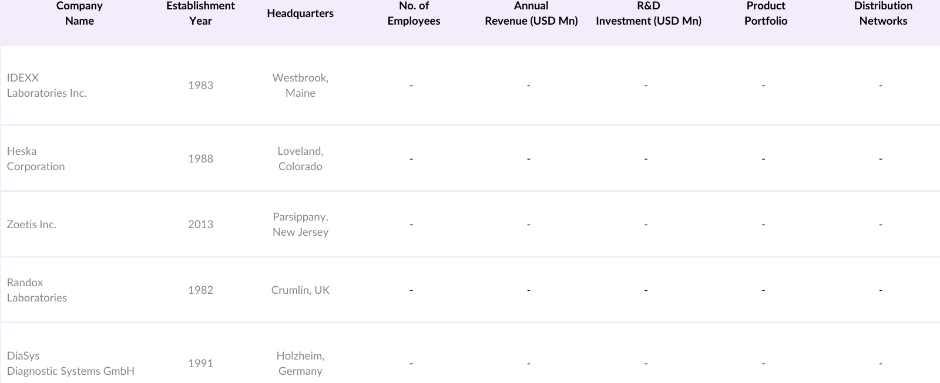
Task: Select the Headquarters column header
Action: (300, 13)
